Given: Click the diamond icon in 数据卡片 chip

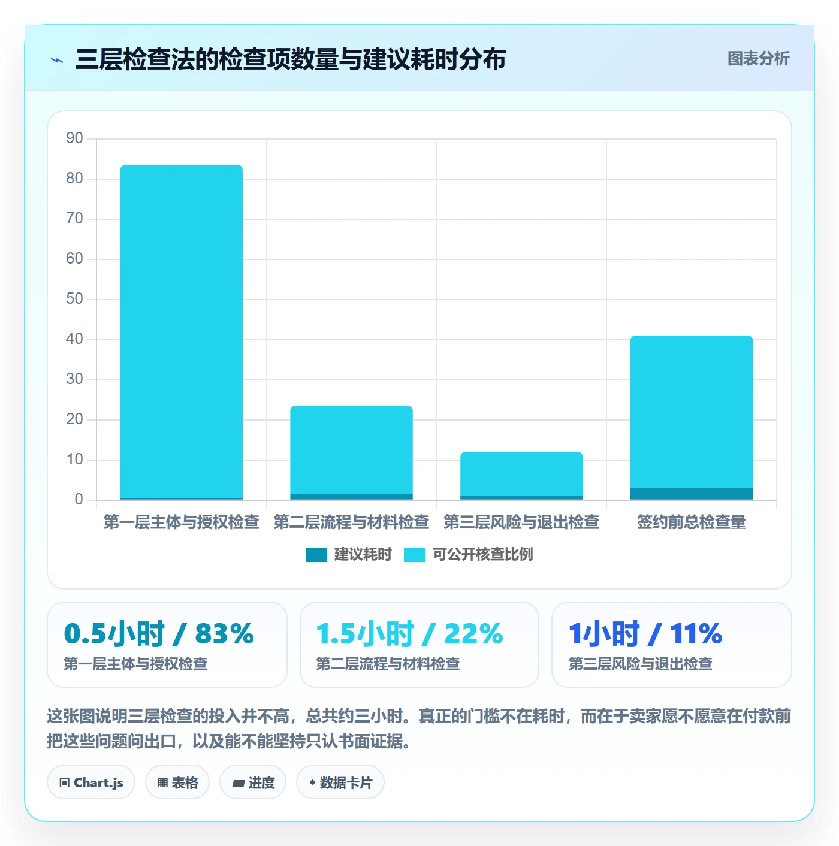Looking at the screenshot, I should click(x=312, y=782).
